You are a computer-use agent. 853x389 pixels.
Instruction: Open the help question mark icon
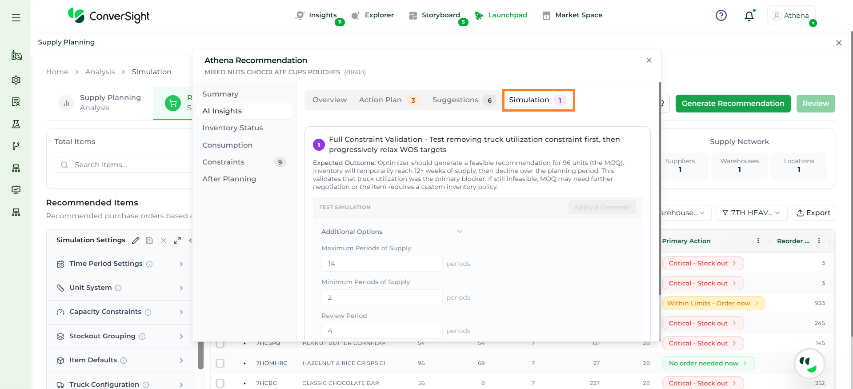coord(721,16)
